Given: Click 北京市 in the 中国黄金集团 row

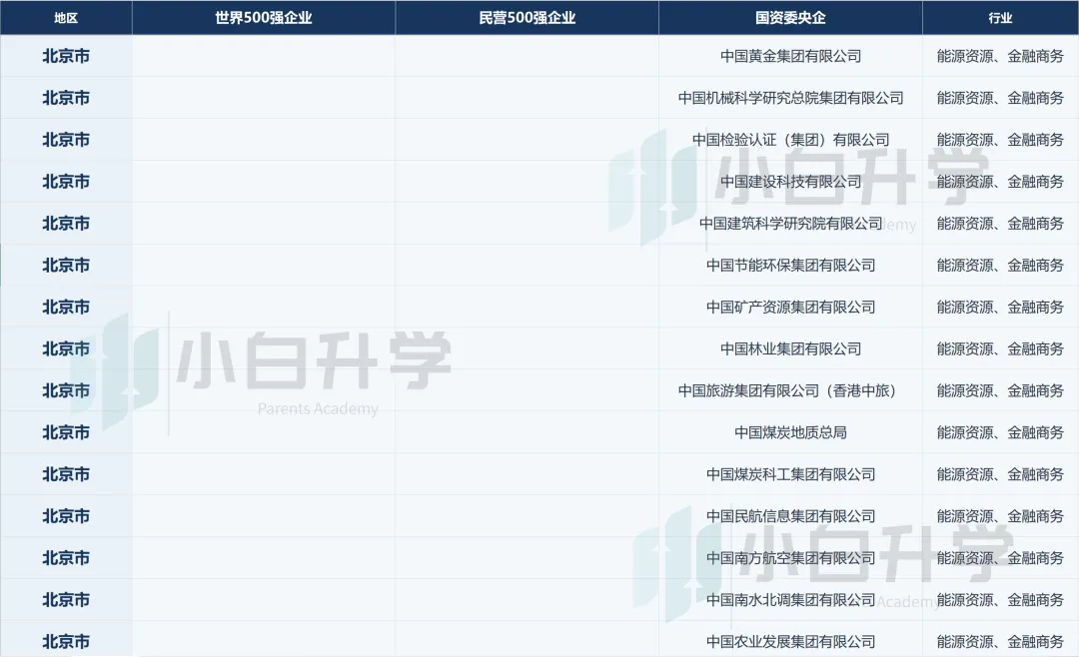Looking at the screenshot, I should point(66,56).
